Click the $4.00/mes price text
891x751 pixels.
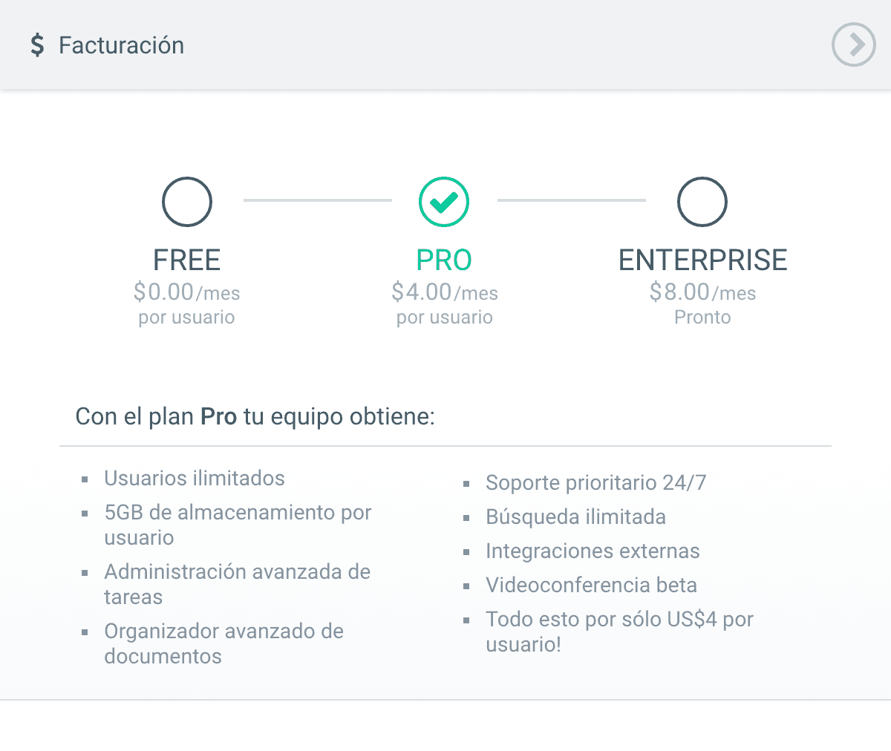click(445, 292)
